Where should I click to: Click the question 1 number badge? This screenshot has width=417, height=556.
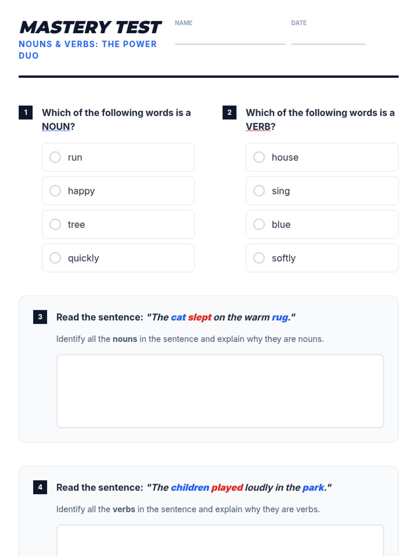pos(26,113)
